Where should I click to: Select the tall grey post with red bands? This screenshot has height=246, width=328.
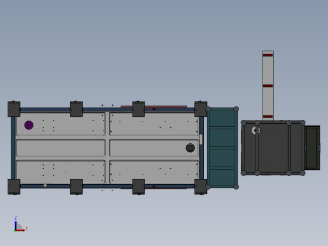pos(268,86)
